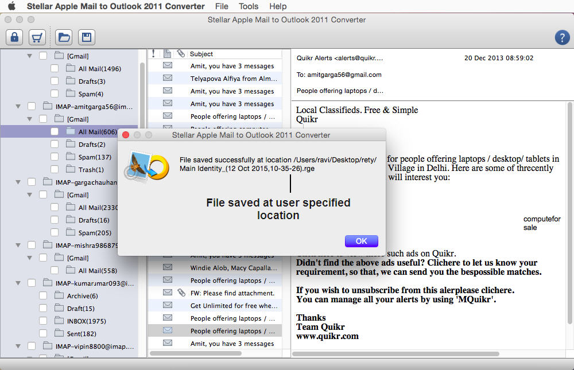Collapse the [Gmail] folder under IMAP-mishra986879
The width and height of the screenshot is (574, 370).
[x=30, y=258]
